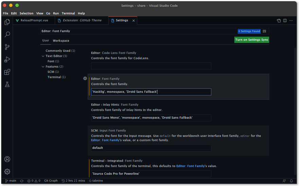Open Accounts icon in activity bar
Viewport: 299px width, 186px height.
[7, 159]
